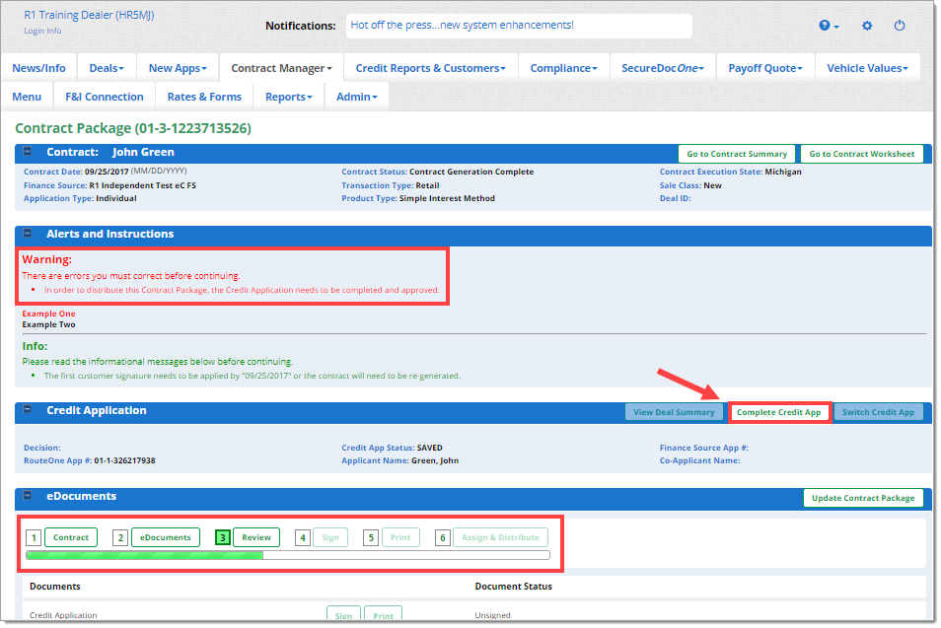Open the help question mark menu
Screen dimensions: 941x628
[829, 26]
